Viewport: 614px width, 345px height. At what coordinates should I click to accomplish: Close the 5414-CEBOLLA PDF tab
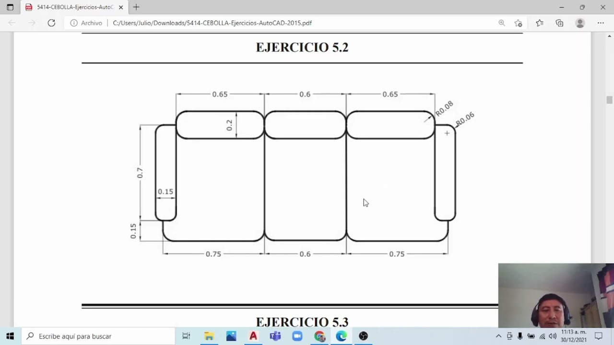121,7
